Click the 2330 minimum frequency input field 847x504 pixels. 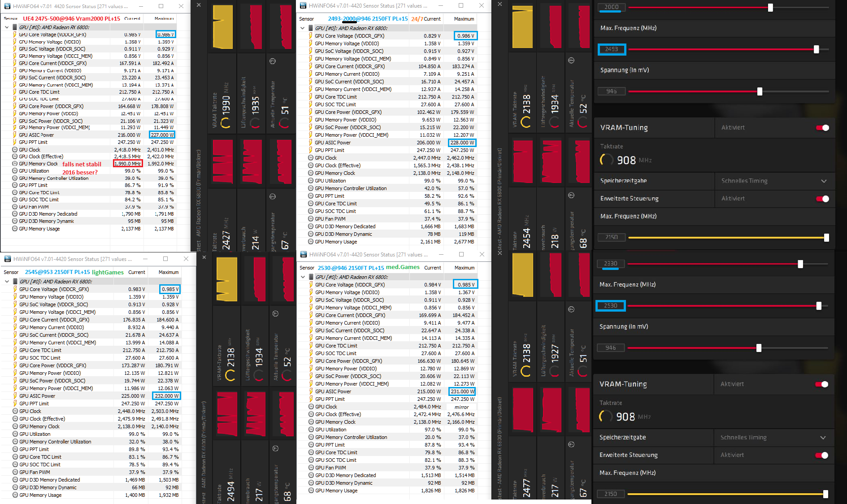point(611,264)
